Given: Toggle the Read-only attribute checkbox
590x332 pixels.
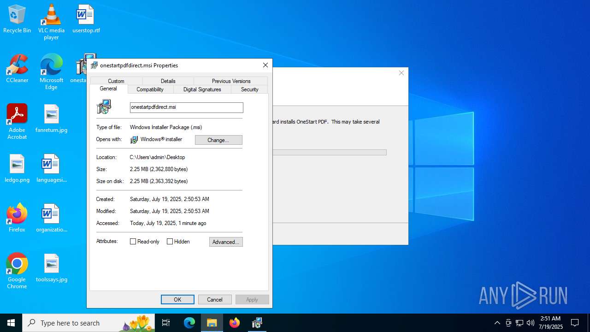Looking at the screenshot, I should coord(133,242).
